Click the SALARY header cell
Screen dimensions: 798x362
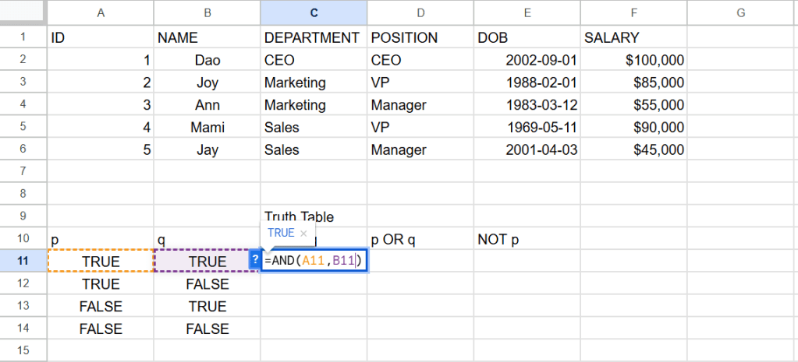coord(633,37)
